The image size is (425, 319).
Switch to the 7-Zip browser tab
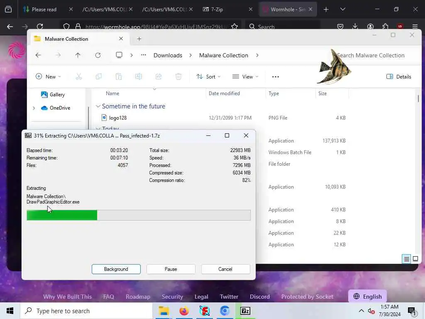[x=217, y=10]
